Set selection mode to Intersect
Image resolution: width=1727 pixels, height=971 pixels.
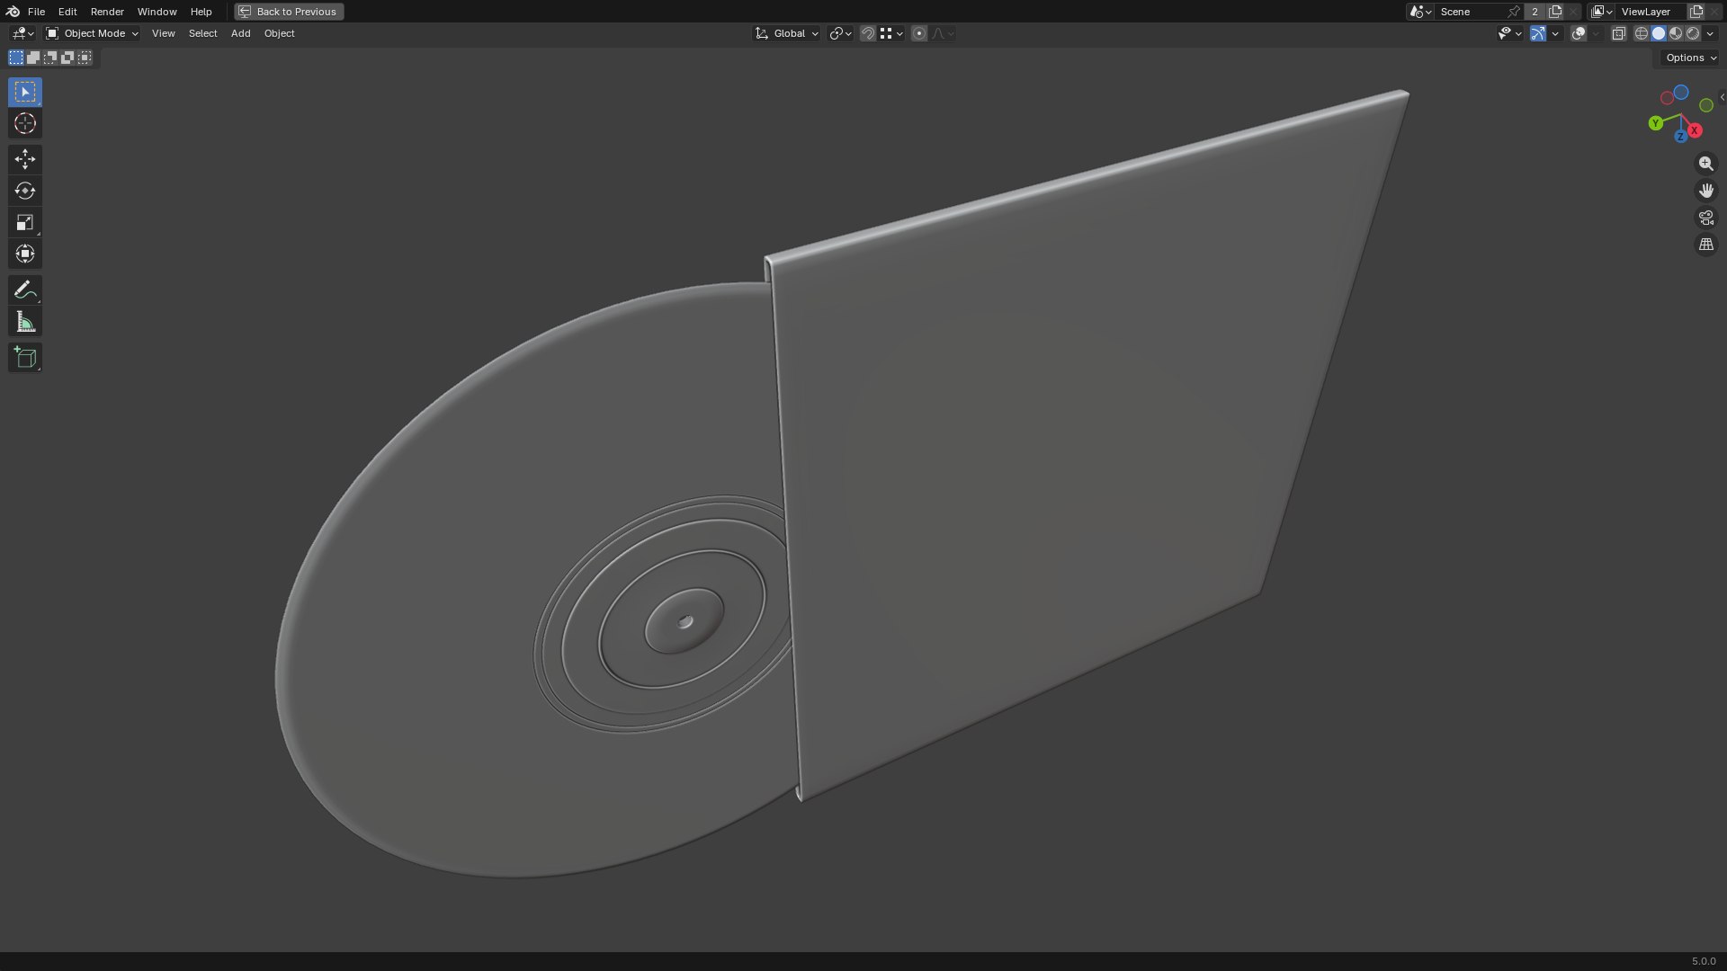pos(85,58)
